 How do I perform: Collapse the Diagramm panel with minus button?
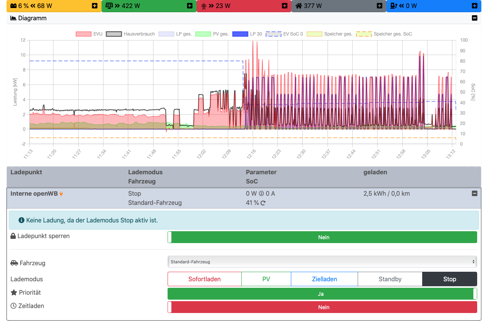pos(474,18)
